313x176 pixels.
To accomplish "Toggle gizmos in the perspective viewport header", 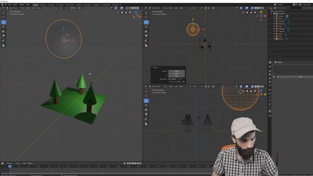I will (116, 8).
